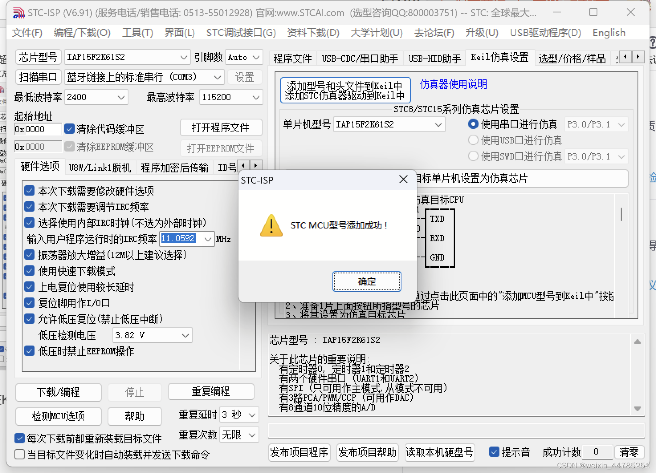
Task: Click the right arrow beside the ID号 tab
Action: (x=256, y=165)
